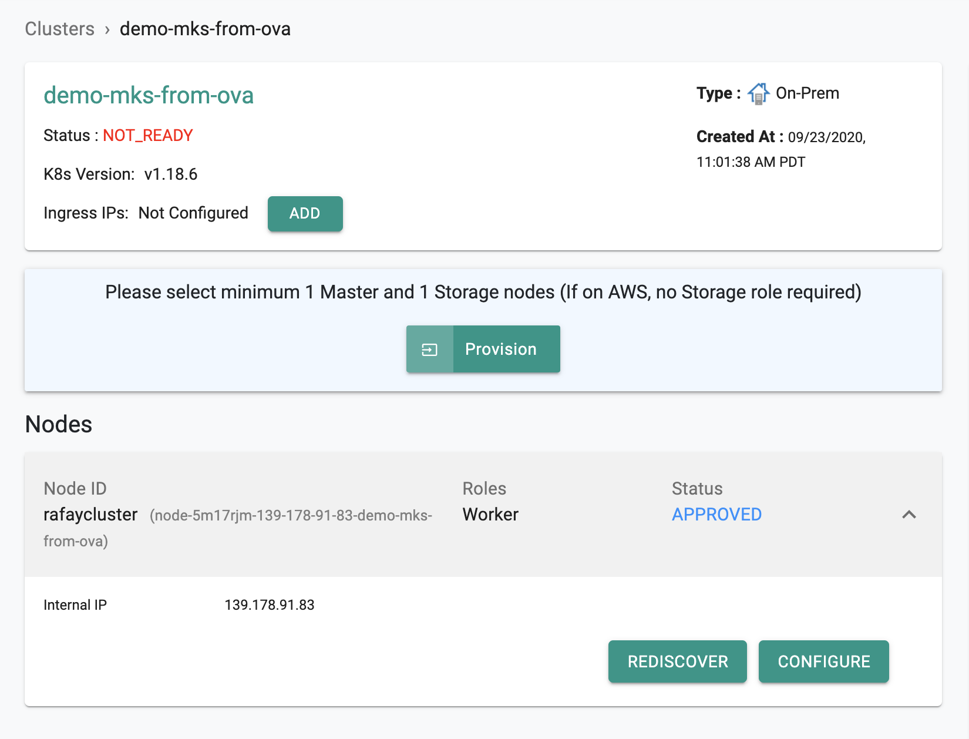Click the Internal IP label
Screen dimensions: 969x739
(75, 605)
